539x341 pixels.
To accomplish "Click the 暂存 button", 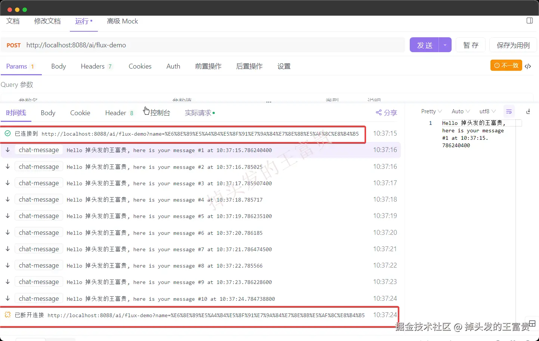I will (x=471, y=45).
